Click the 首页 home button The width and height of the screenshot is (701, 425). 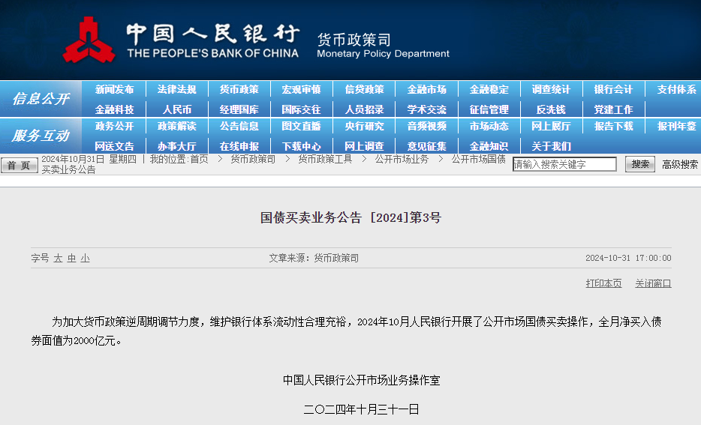20,165
